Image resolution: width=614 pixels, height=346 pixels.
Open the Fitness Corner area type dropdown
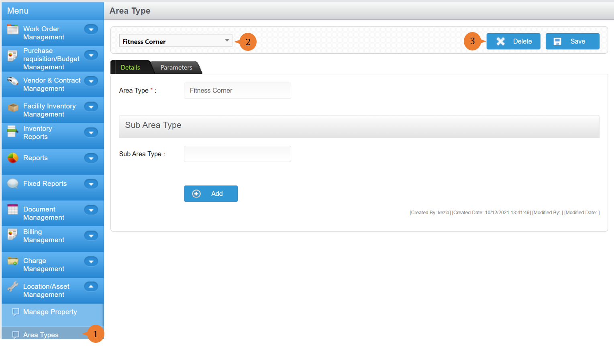(x=175, y=41)
